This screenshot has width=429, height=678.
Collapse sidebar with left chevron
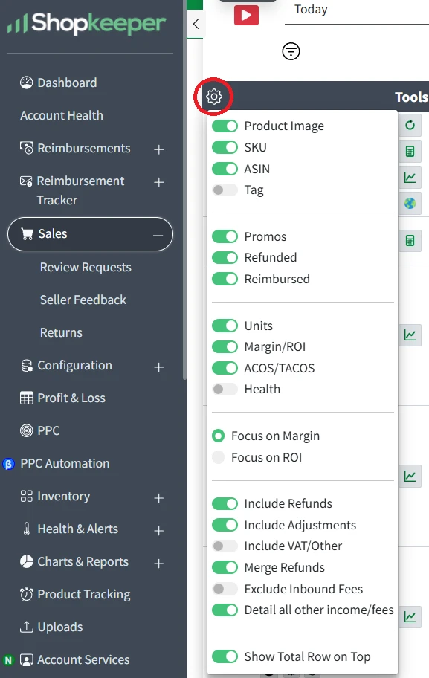(196, 24)
